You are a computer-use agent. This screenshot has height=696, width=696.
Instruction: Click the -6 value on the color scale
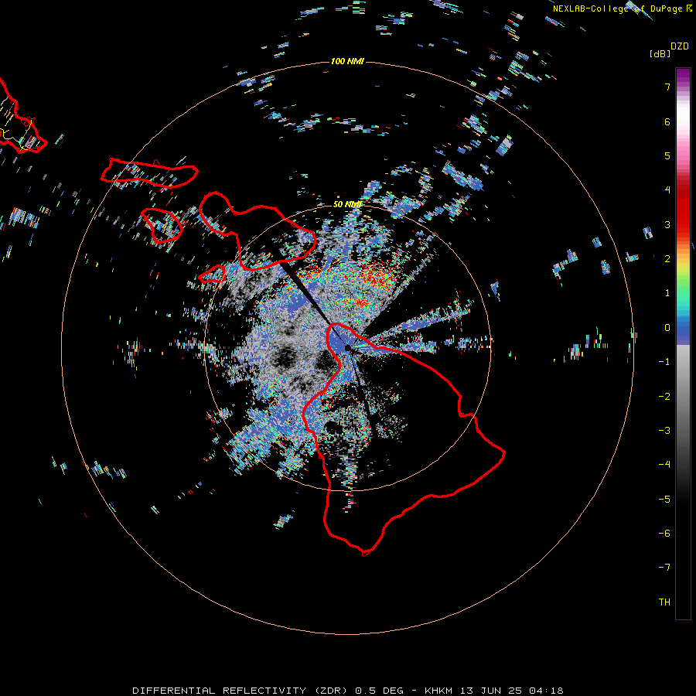click(x=664, y=534)
